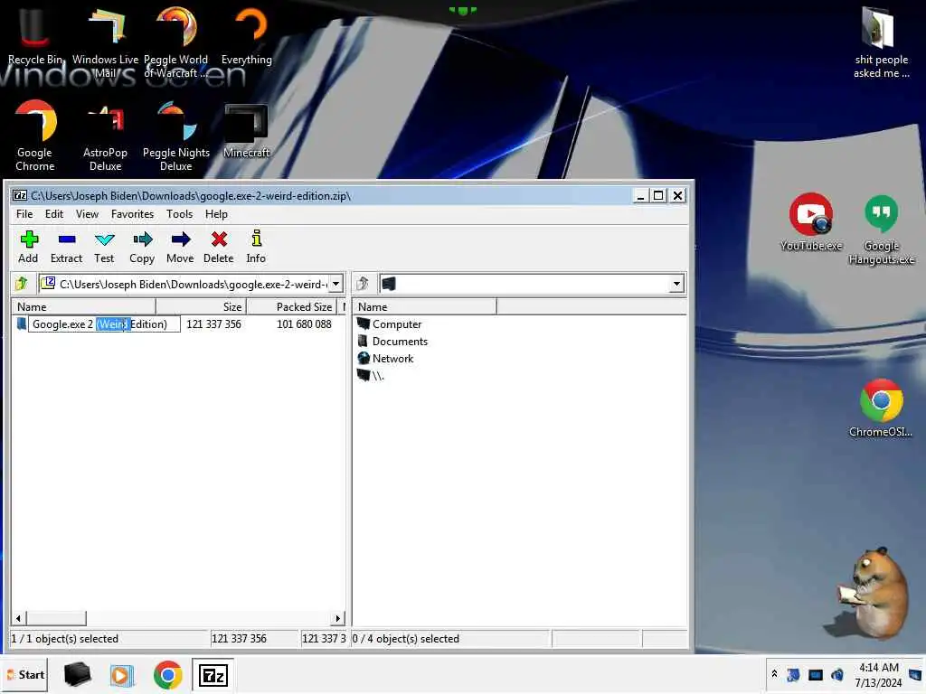Viewport: 926px width, 694px height.
Task: Click the size value 121 337 356 in row
Action: 213,324
